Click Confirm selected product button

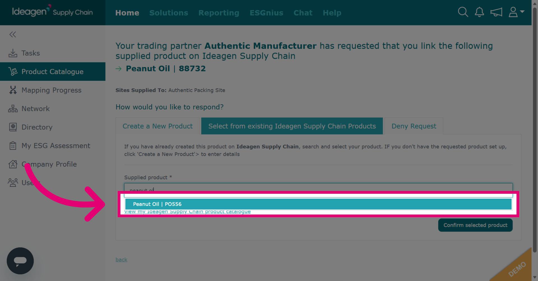475,225
